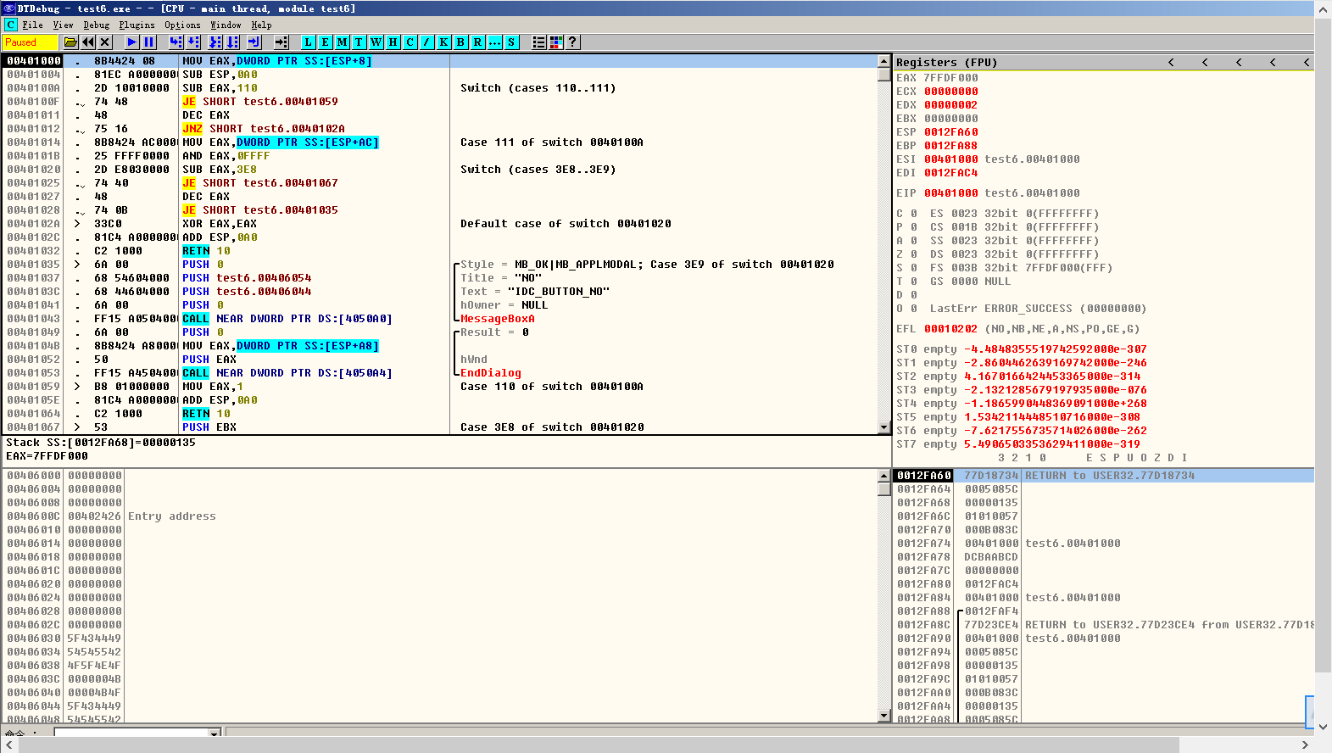The image size is (1332, 753).
Task: Click memory dump pane scrollbar up arrow
Action: (884, 476)
